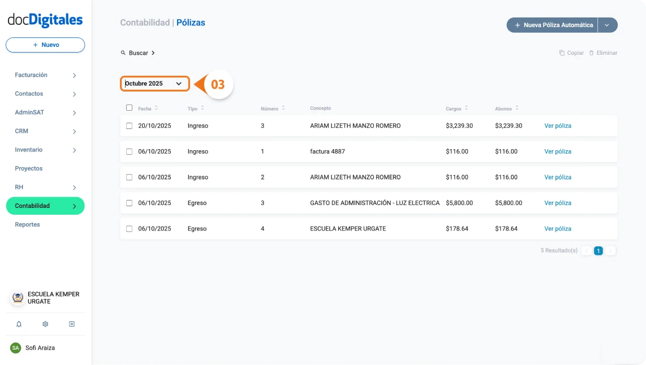The image size is (646, 365).
Task: Click the docDigitales logo
Action: point(45,19)
